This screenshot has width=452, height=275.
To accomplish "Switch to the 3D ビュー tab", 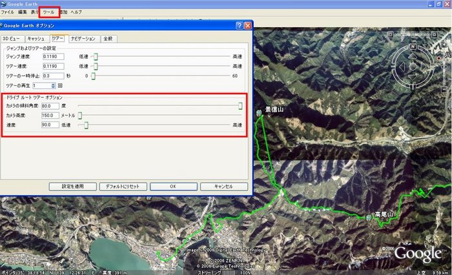I will point(12,39).
